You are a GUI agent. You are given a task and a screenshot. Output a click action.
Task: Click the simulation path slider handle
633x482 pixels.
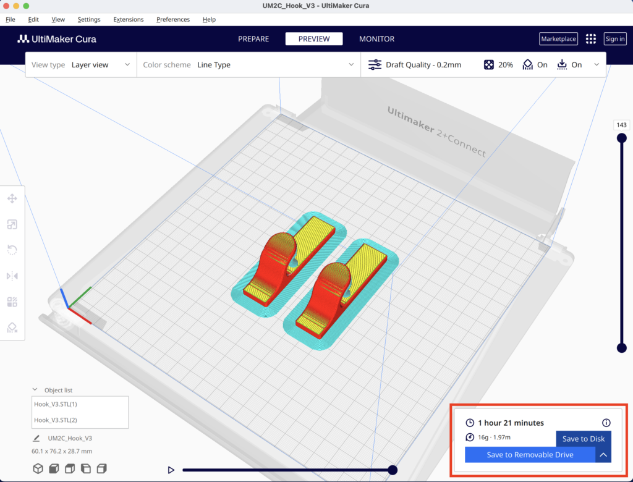393,470
